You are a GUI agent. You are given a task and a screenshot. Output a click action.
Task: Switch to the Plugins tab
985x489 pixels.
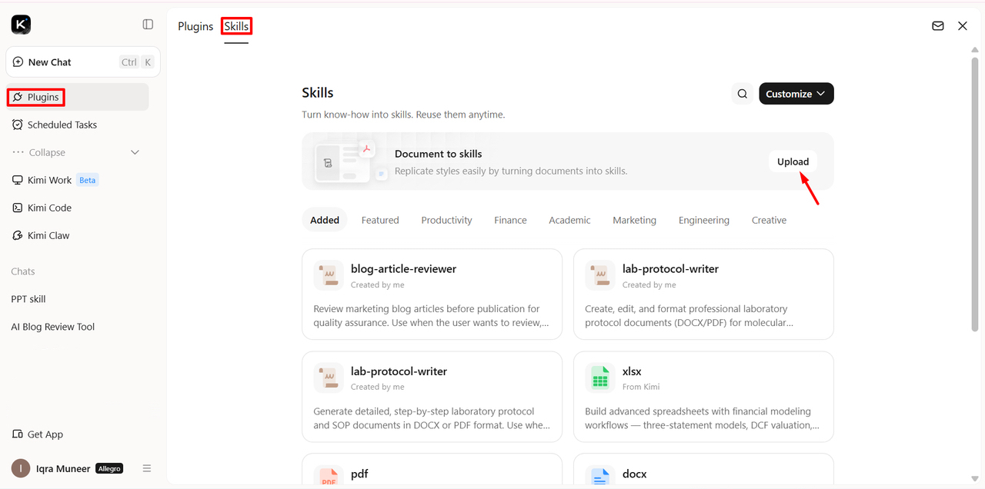(x=195, y=26)
